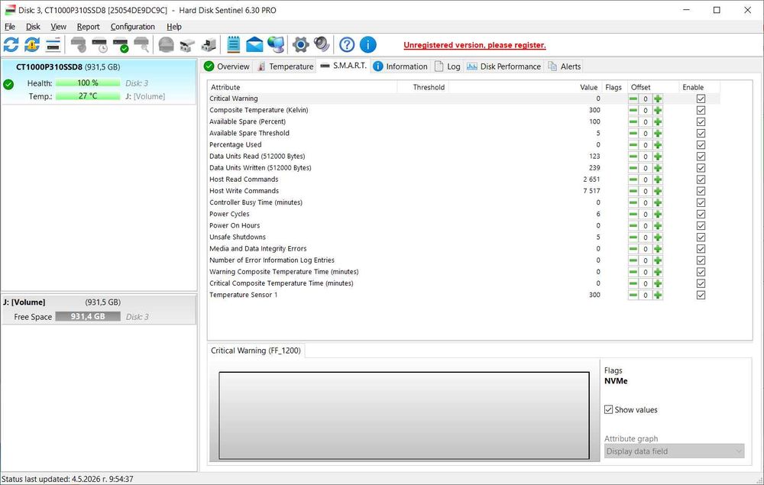
Task: Click the disk with magnifying glass icon
Action: click(x=141, y=45)
